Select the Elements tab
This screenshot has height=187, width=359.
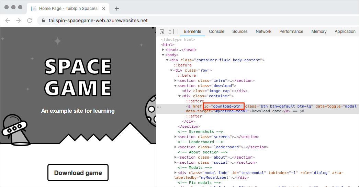click(x=192, y=32)
